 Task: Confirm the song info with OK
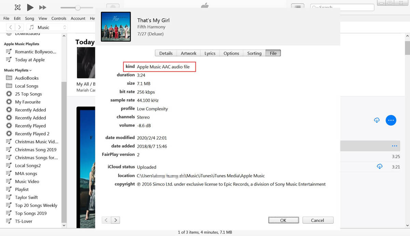[x=283, y=220]
